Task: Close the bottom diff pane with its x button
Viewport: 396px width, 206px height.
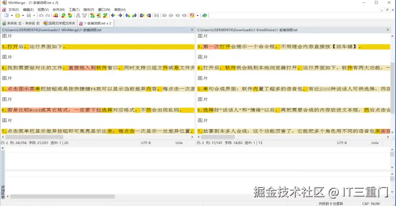Action: tap(3, 148)
